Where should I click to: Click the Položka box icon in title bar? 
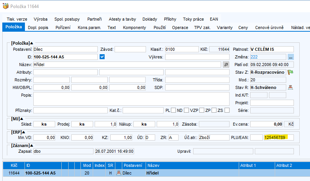[x=5, y=6]
